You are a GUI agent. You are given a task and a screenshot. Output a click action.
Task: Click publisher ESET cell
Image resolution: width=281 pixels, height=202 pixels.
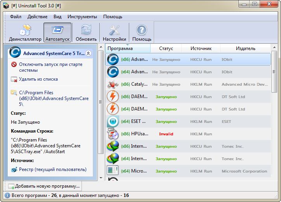(226, 121)
